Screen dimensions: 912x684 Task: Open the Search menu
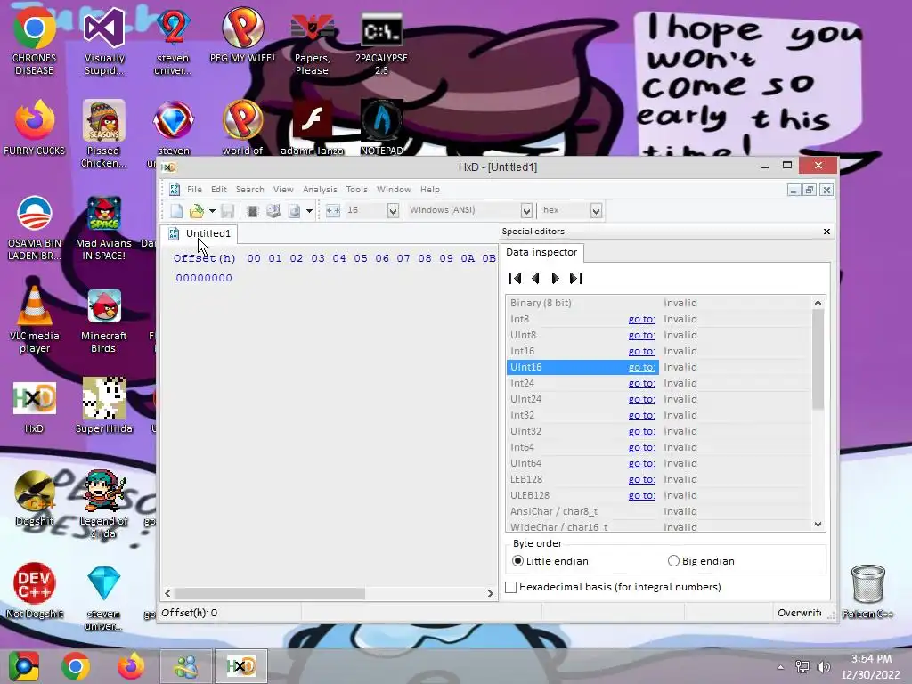point(249,190)
